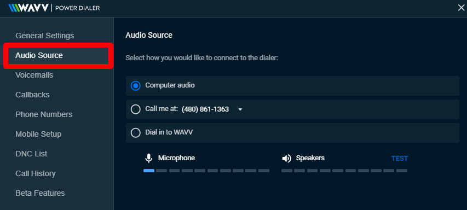Expand the Call me at phone number dropdown
Image resolution: width=467 pixels, height=210 pixels.
click(x=240, y=109)
